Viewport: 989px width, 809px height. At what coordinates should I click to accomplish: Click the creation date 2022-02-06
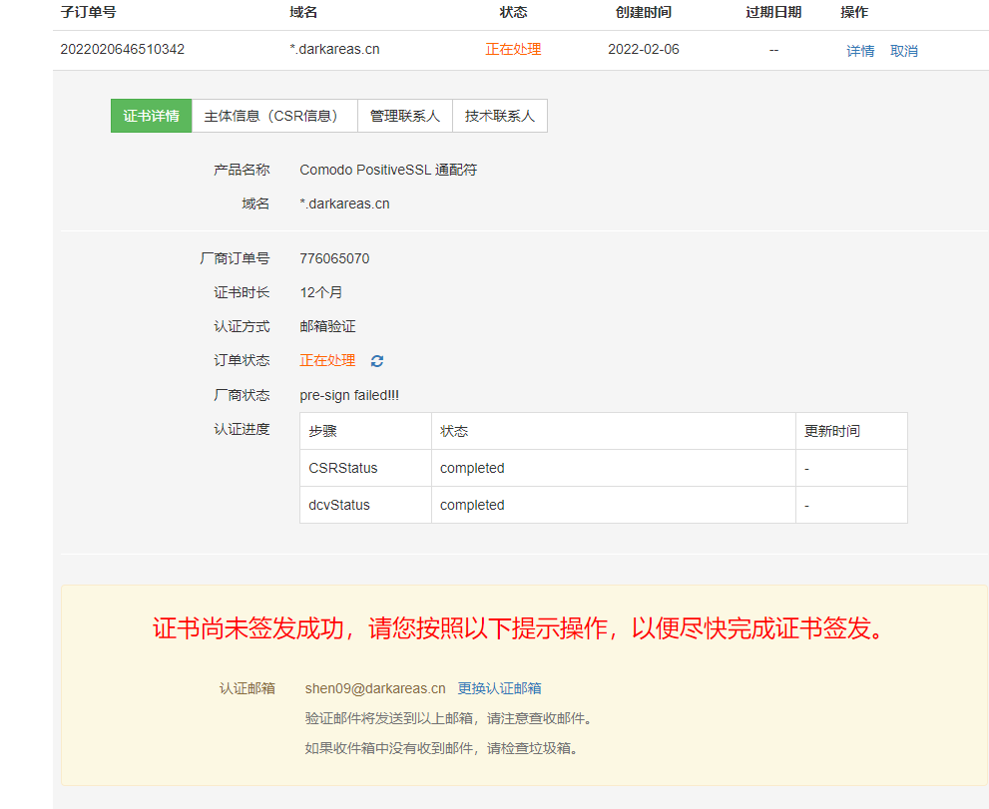[x=644, y=49]
